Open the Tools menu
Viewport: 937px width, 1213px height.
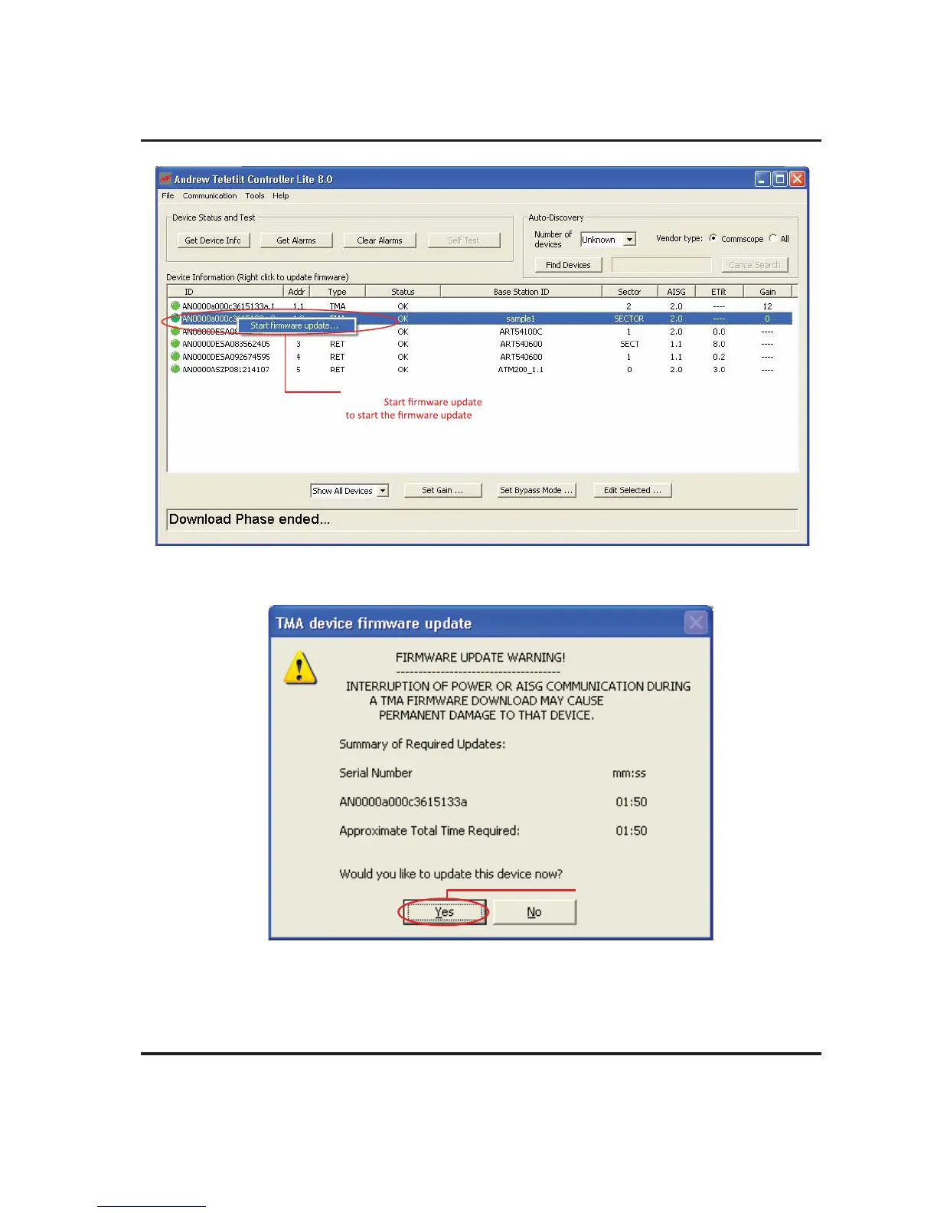point(255,196)
